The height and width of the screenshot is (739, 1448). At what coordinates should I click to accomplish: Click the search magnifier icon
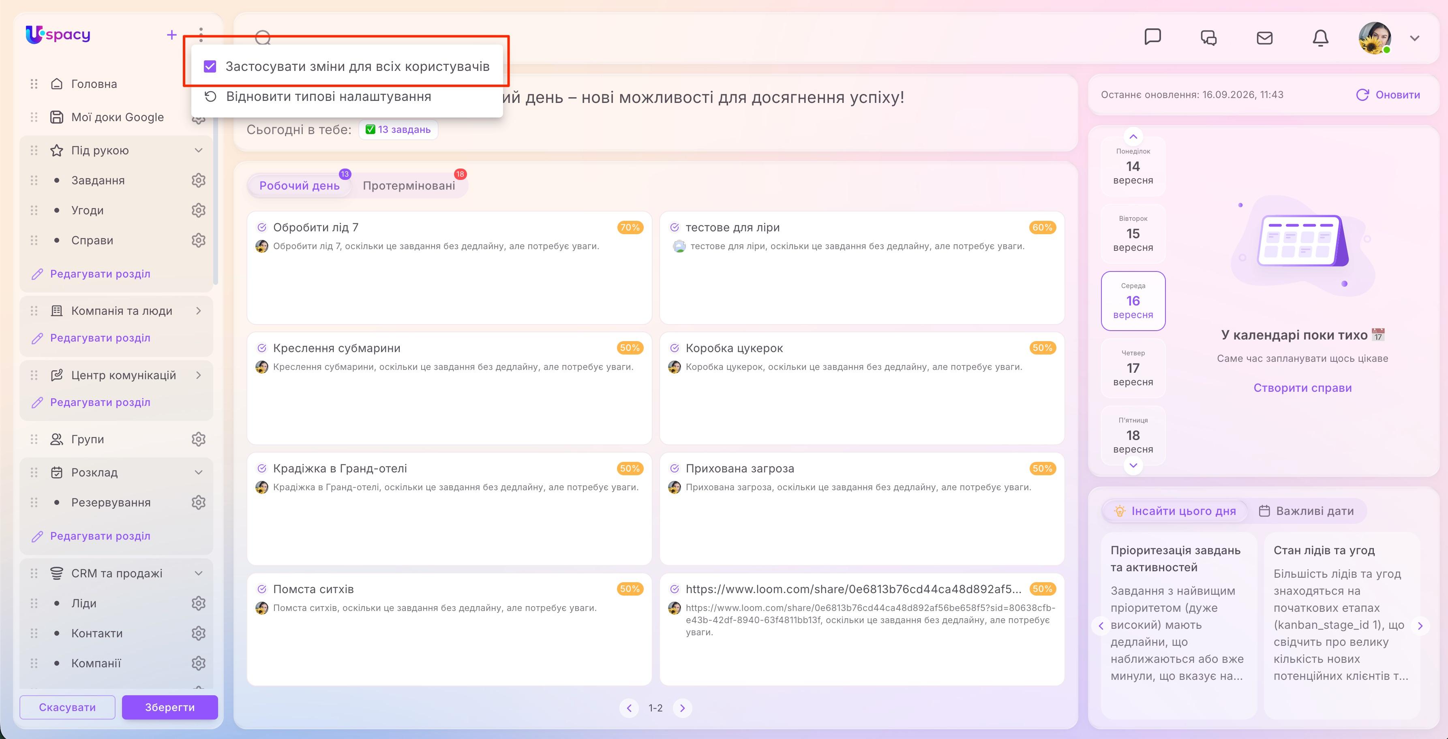[263, 38]
